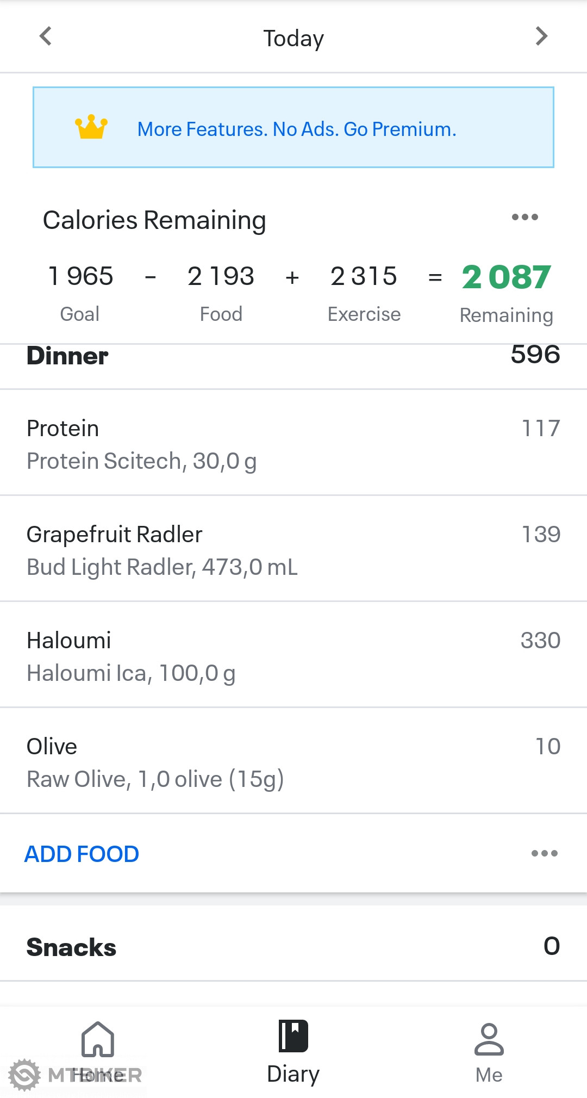Open the Protein Scitech food entry
This screenshot has width=587, height=1098.
pyautogui.click(x=293, y=444)
